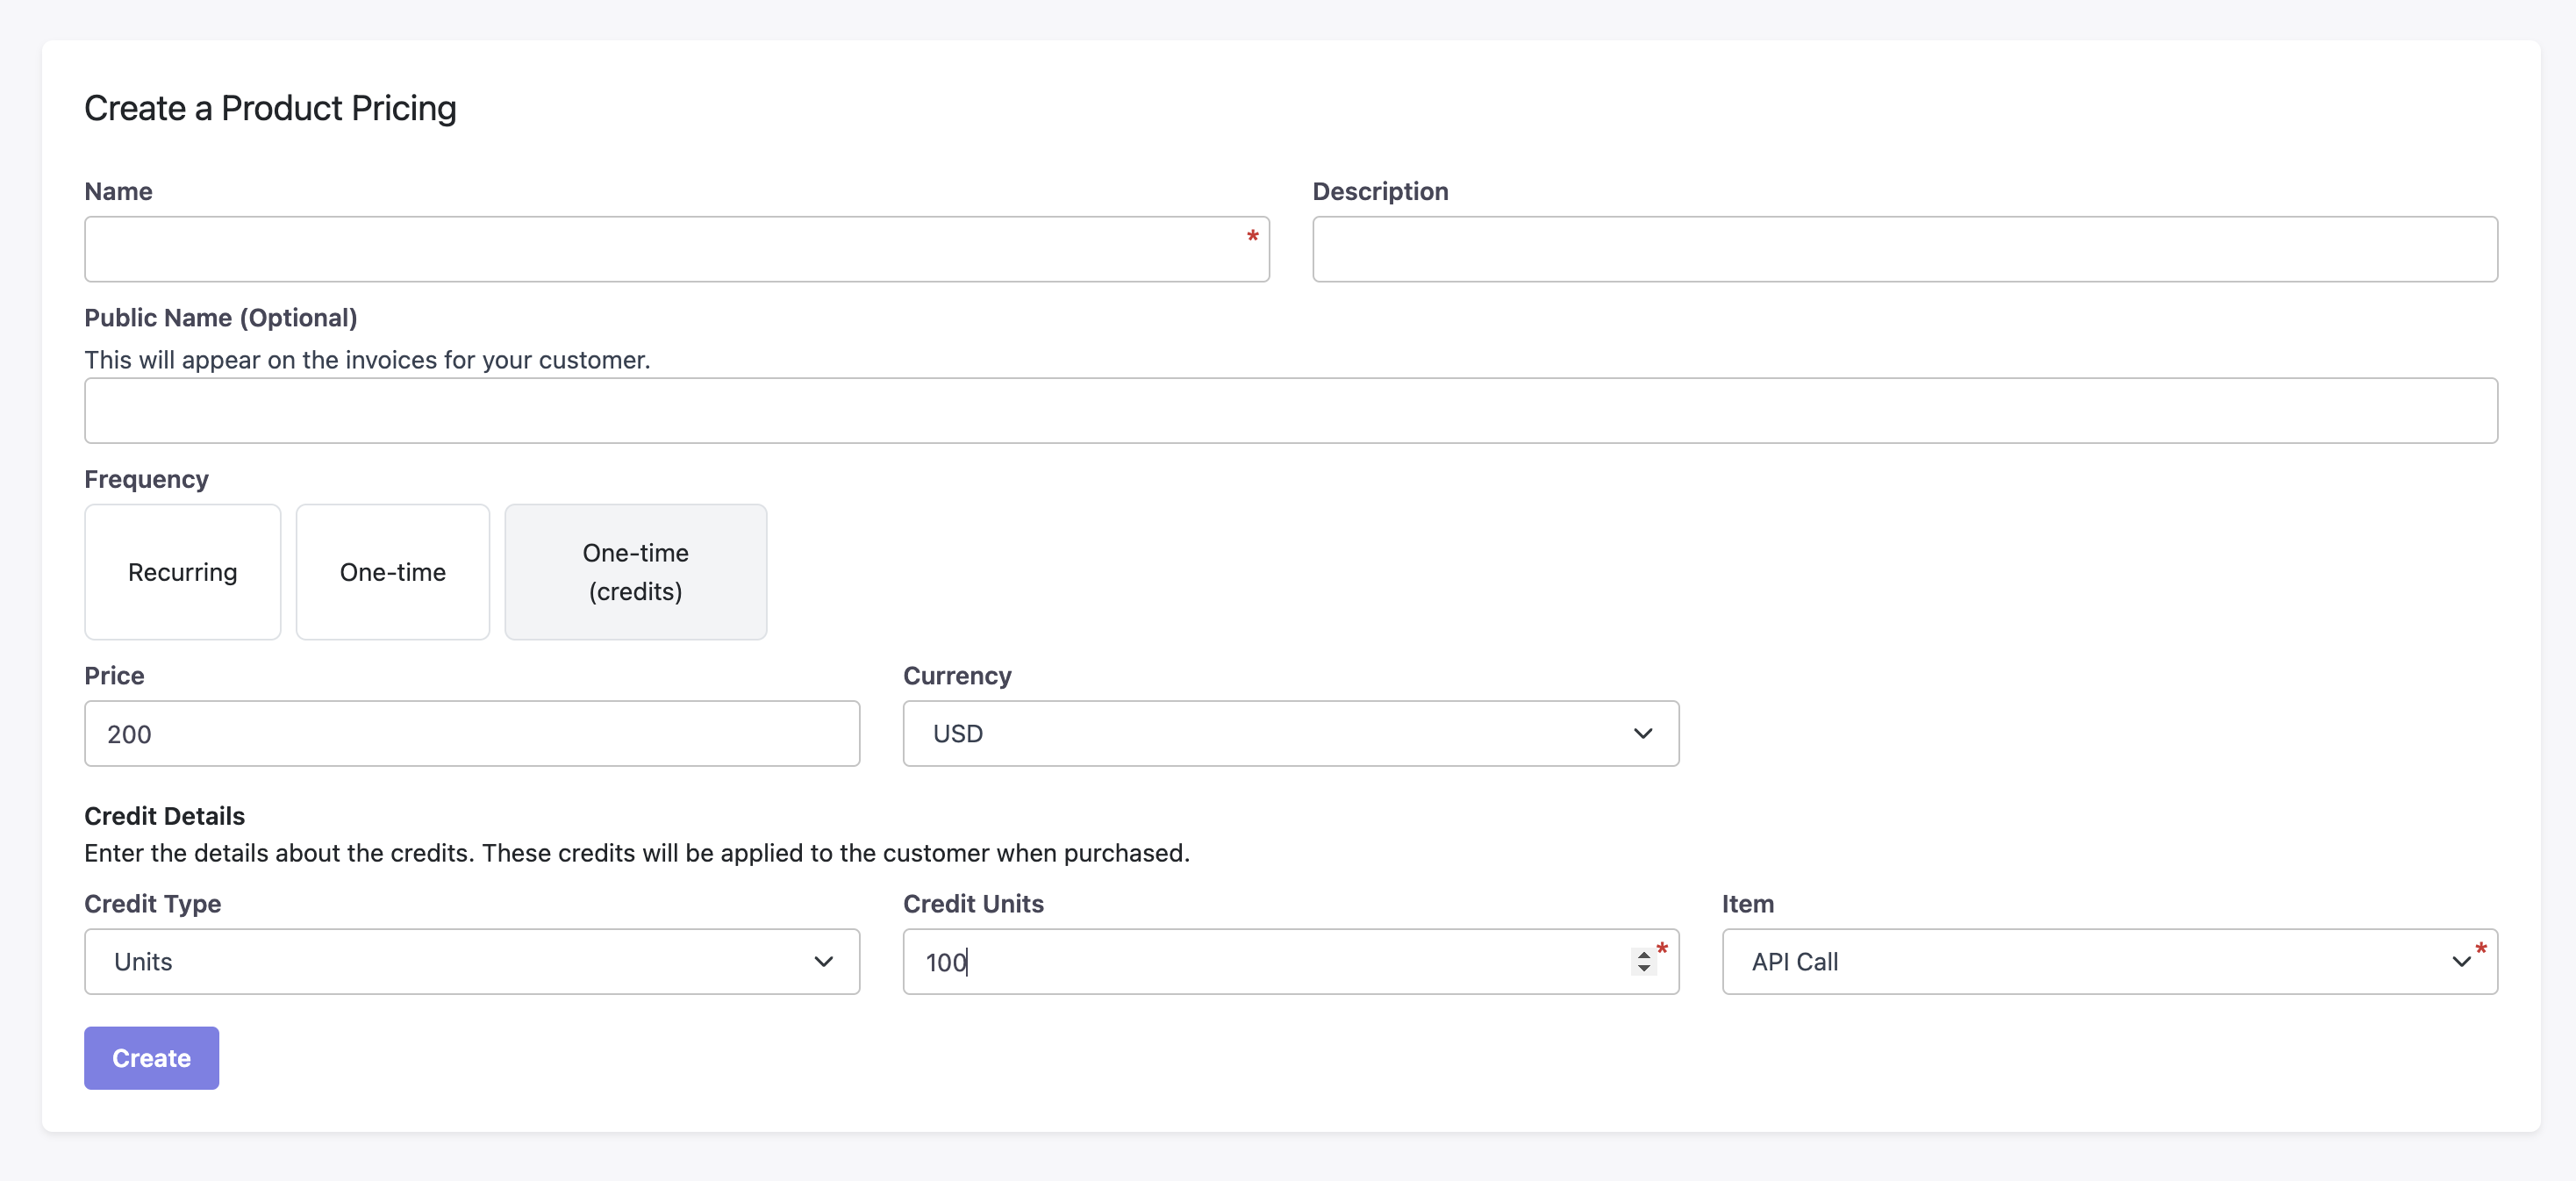Click the Price field containing 200

(x=472, y=733)
